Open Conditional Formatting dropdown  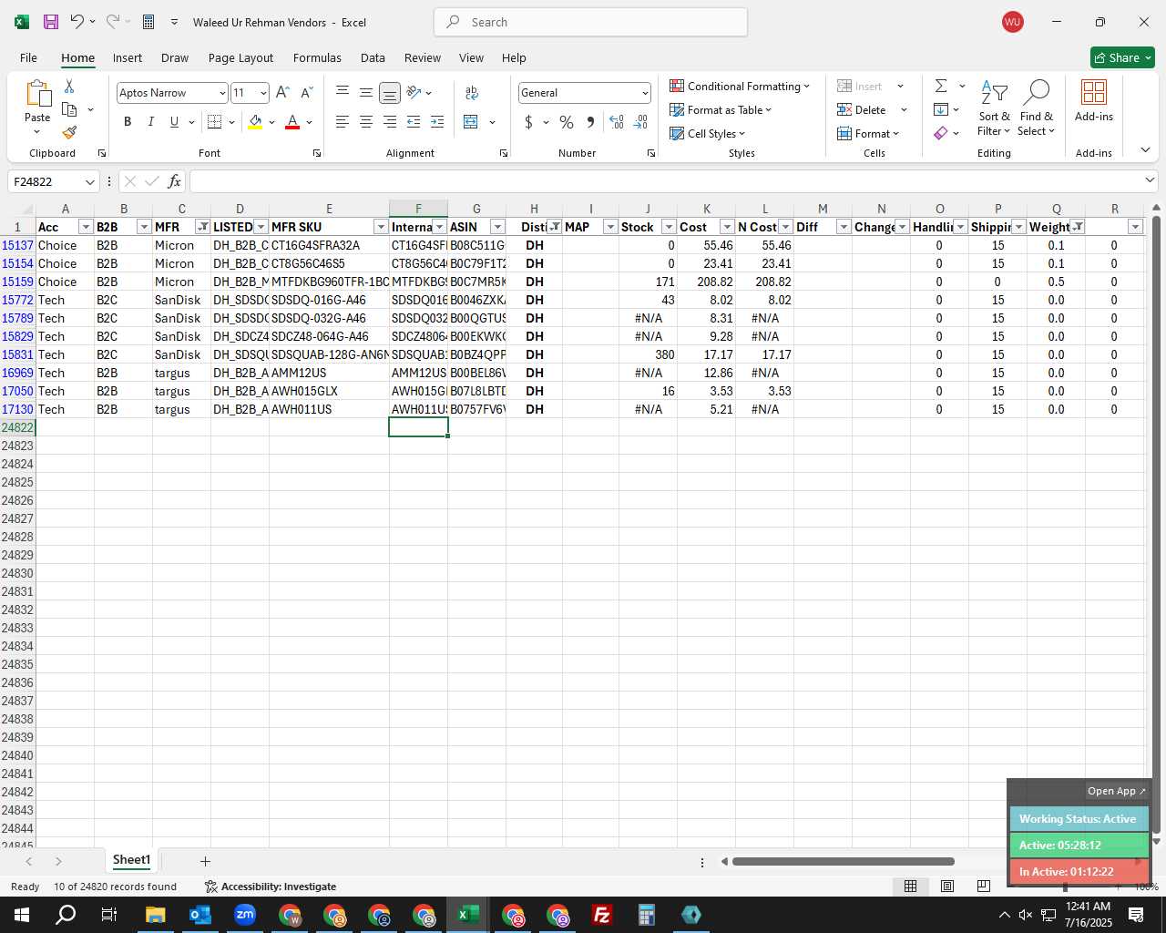(740, 86)
